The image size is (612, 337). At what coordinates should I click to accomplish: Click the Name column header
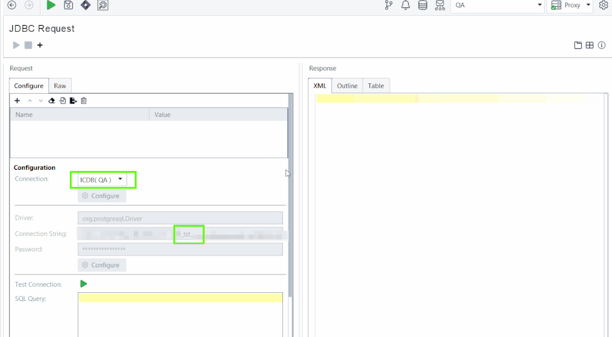[80, 115]
